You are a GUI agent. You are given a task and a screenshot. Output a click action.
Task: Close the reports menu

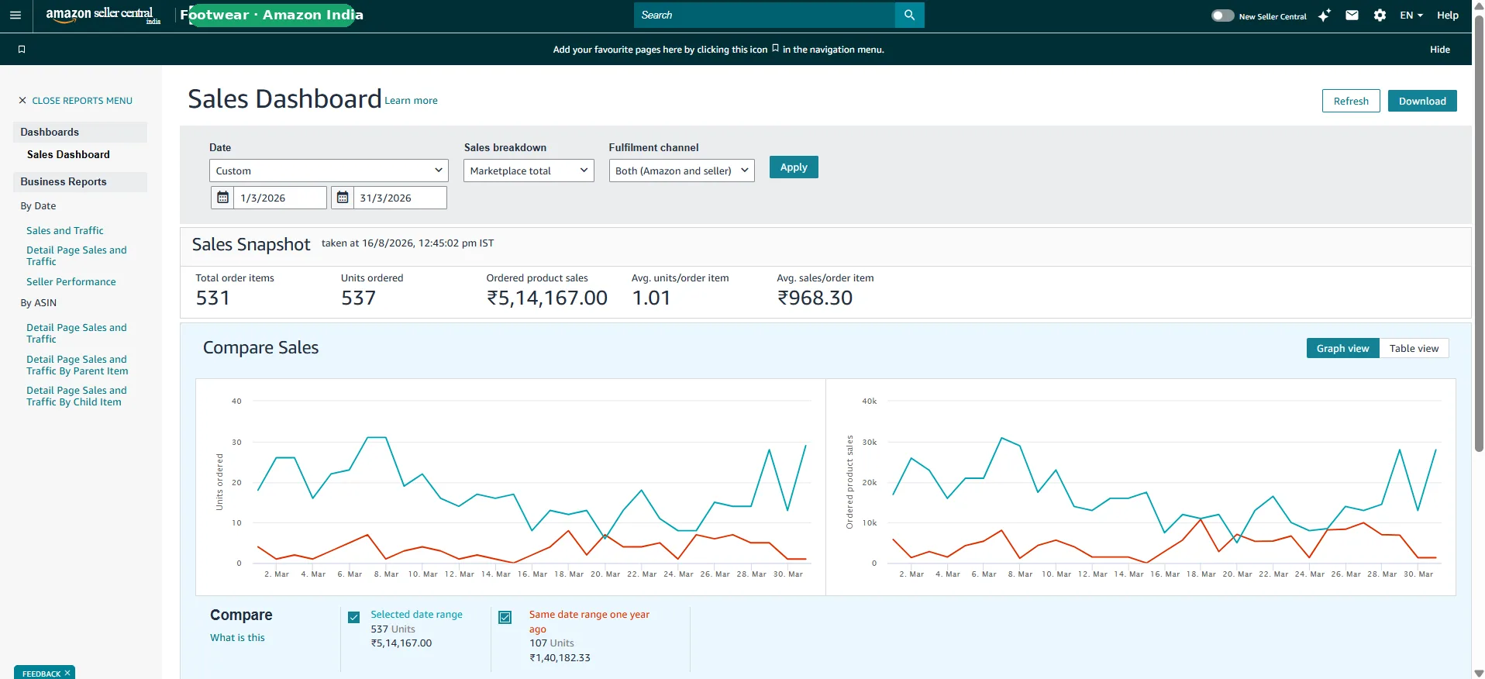[x=75, y=100]
